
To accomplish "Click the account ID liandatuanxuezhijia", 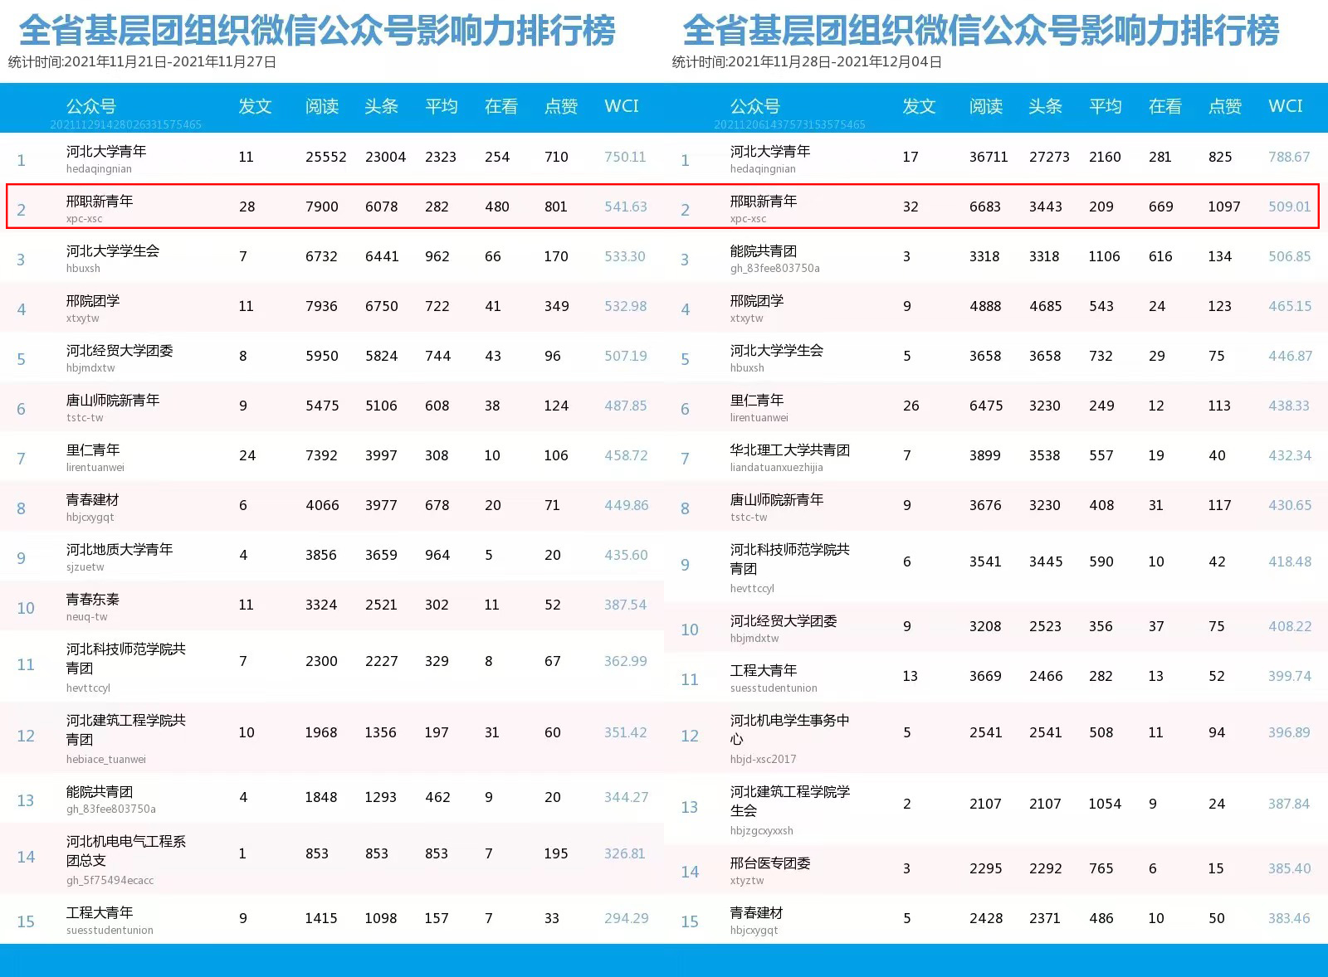I will click(x=776, y=467).
